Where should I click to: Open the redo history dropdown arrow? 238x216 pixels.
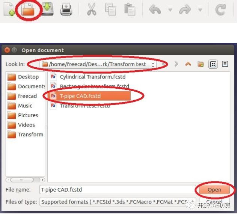click(200, 10)
